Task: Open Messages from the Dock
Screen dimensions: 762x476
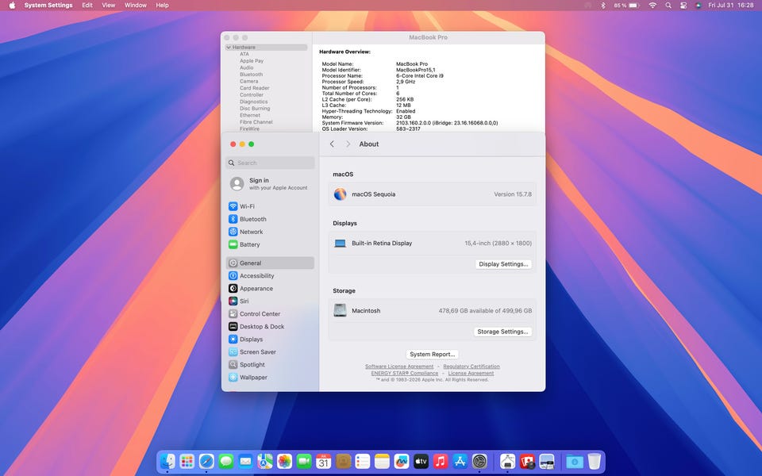Action: pyautogui.click(x=226, y=461)
